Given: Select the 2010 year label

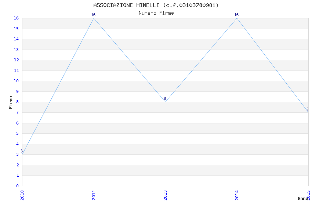Looking at the screenshot, I should [x=22, y=195].
